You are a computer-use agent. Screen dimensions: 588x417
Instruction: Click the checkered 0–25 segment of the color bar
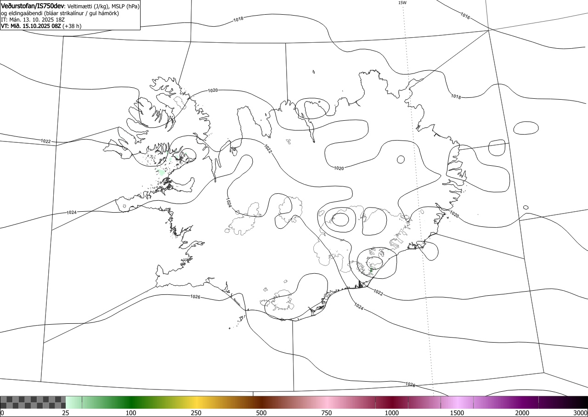33,402
